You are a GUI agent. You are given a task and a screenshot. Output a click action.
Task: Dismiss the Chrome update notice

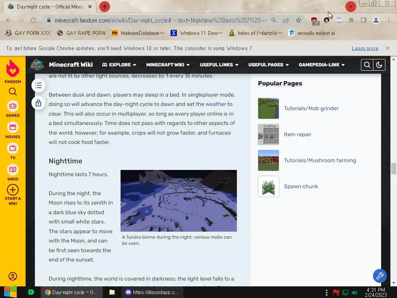tap(387, 48)
